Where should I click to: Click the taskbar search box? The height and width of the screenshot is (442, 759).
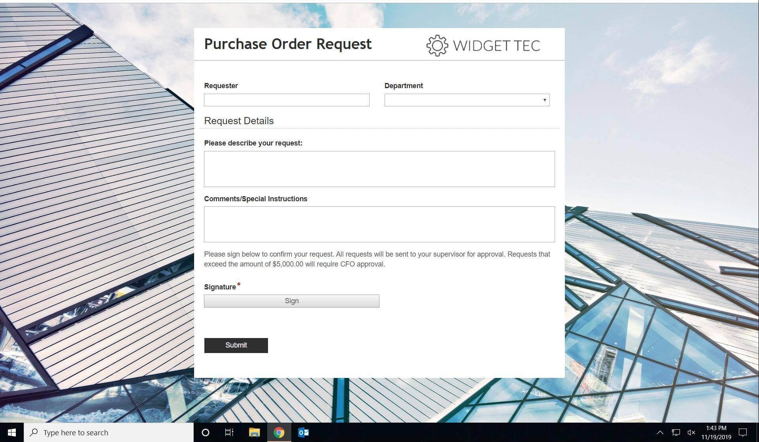tap(109, 433)
